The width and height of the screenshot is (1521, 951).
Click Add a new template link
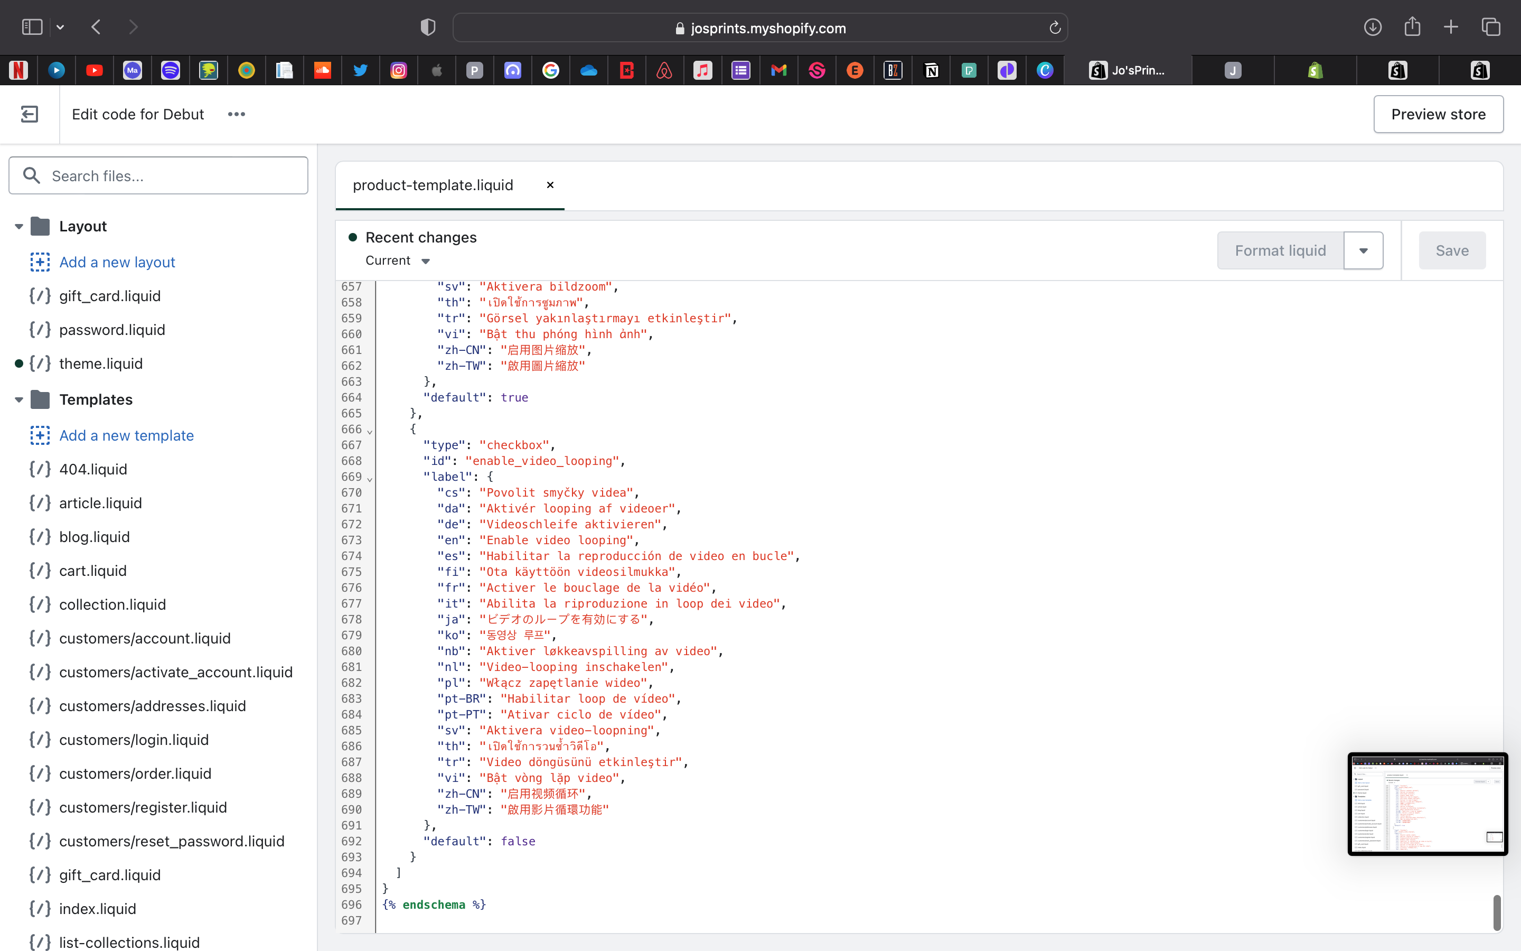[x=126, y=435]
